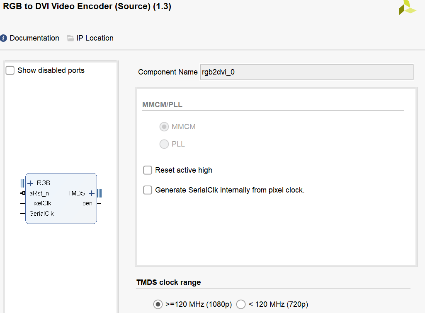This screenshot has height=313, width=425.
Task: Click the IP Location folder icon
Action: coord(70,38)
